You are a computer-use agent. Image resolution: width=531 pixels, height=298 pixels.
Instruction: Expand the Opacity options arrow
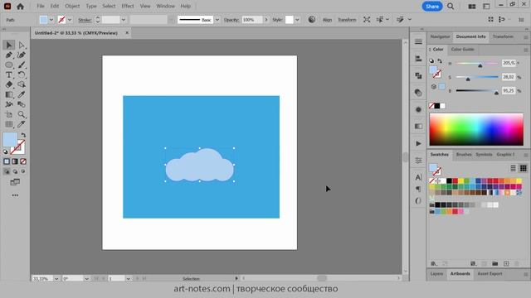(x=266, y=20)
